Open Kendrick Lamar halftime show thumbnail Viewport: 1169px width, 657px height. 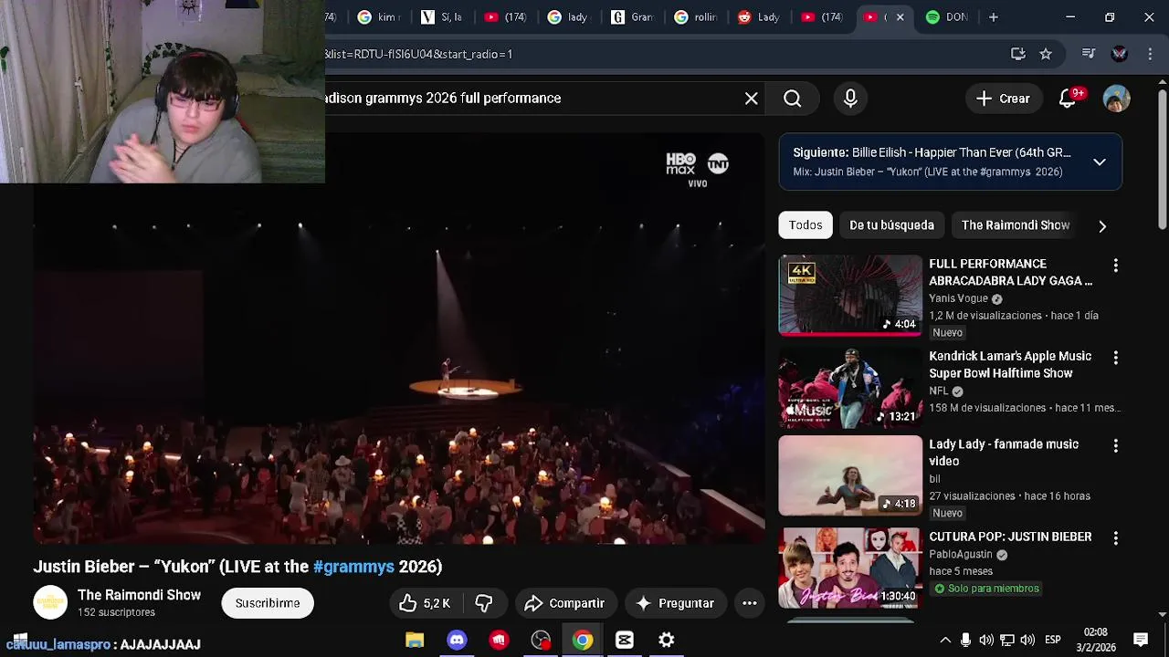pyautogui.click(x=850, y=387)
